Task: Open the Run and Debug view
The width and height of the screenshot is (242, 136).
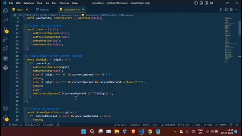Action: tap(6, 39)
